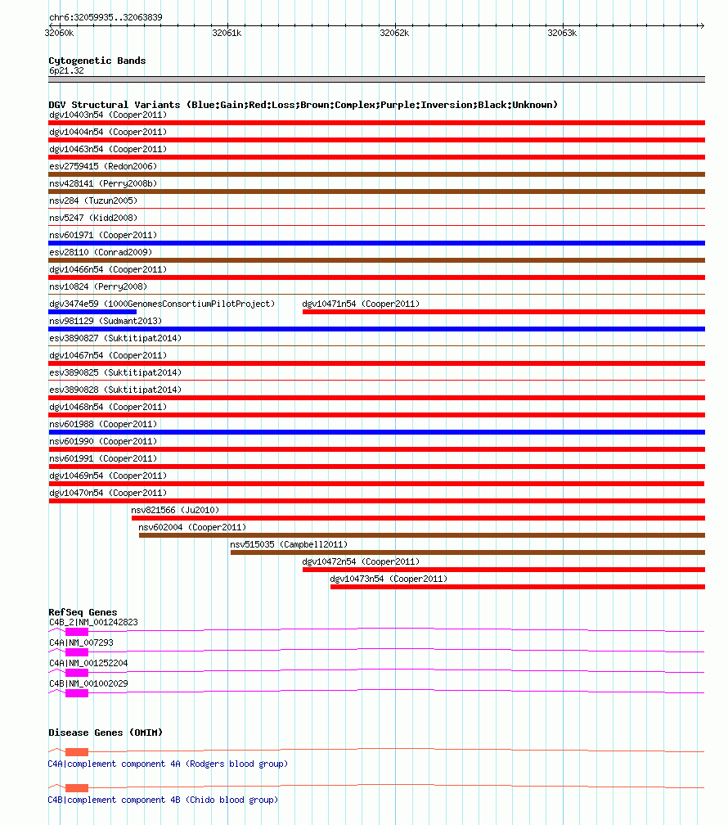Click the right arrow on the ruler

tap(702, 25)
